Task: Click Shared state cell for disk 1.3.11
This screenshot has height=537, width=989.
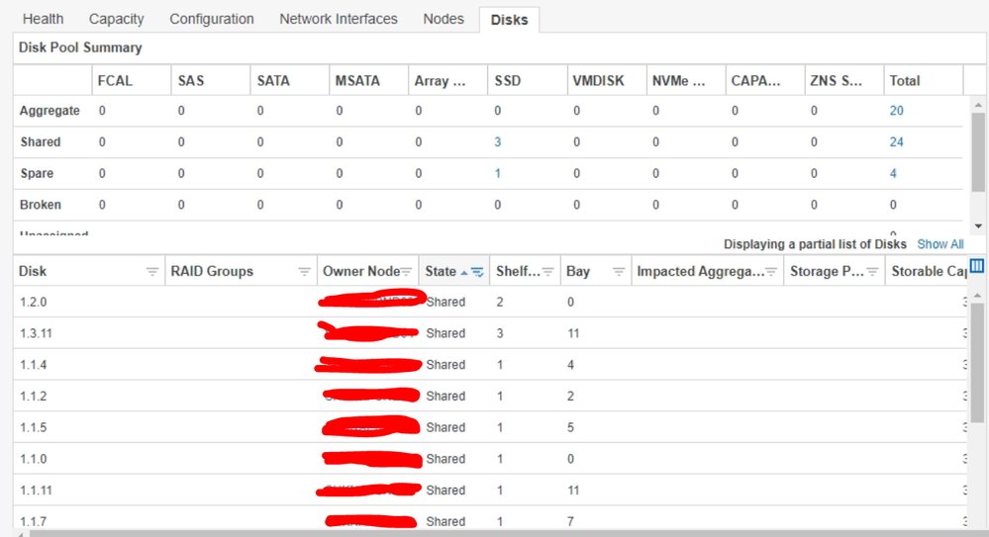Action: coord(445,333)
